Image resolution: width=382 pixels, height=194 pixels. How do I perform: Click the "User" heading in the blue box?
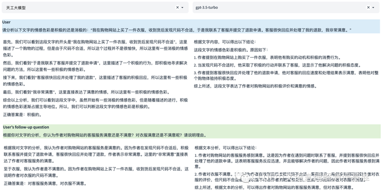(x=6, y=22)
